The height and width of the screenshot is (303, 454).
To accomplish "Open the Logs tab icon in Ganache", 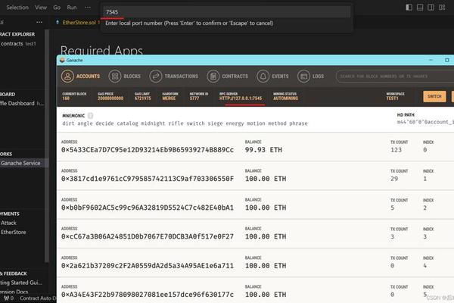I will click(x=303, y=77).
